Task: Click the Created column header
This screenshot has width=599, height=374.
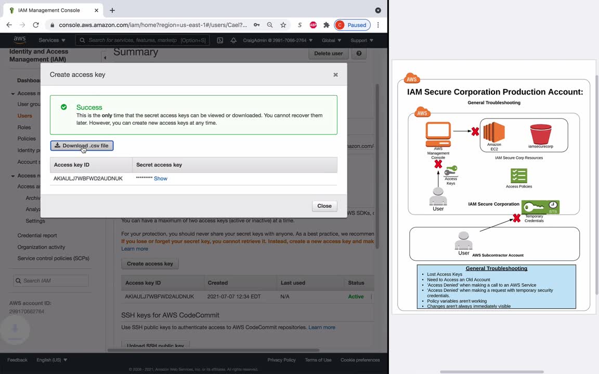Action: click(x=218, y=283)
